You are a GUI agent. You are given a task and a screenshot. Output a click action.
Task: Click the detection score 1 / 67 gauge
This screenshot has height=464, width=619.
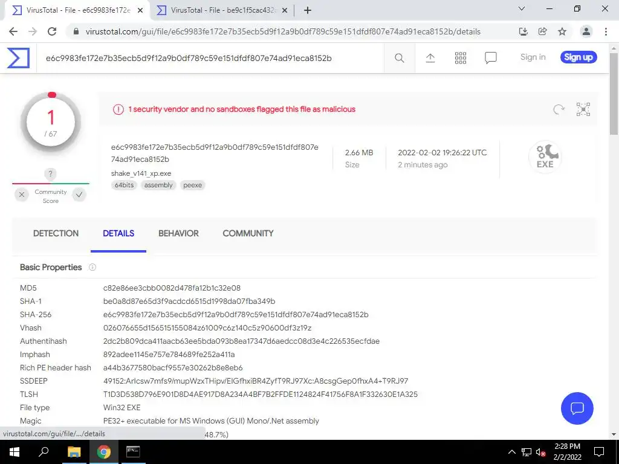[x=51, y=123]
